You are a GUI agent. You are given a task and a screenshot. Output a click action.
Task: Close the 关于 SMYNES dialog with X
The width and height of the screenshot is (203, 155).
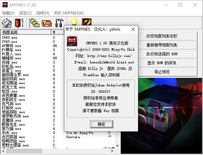click(x=133, y=29)
